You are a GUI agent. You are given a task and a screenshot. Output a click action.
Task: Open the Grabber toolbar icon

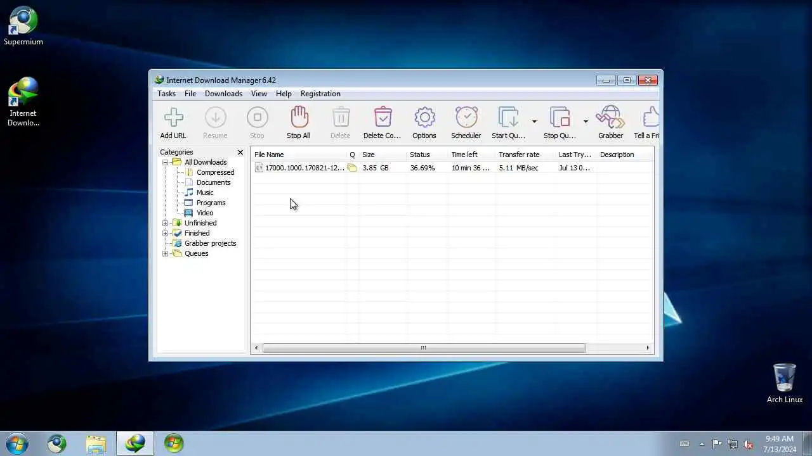pos(610,117)
